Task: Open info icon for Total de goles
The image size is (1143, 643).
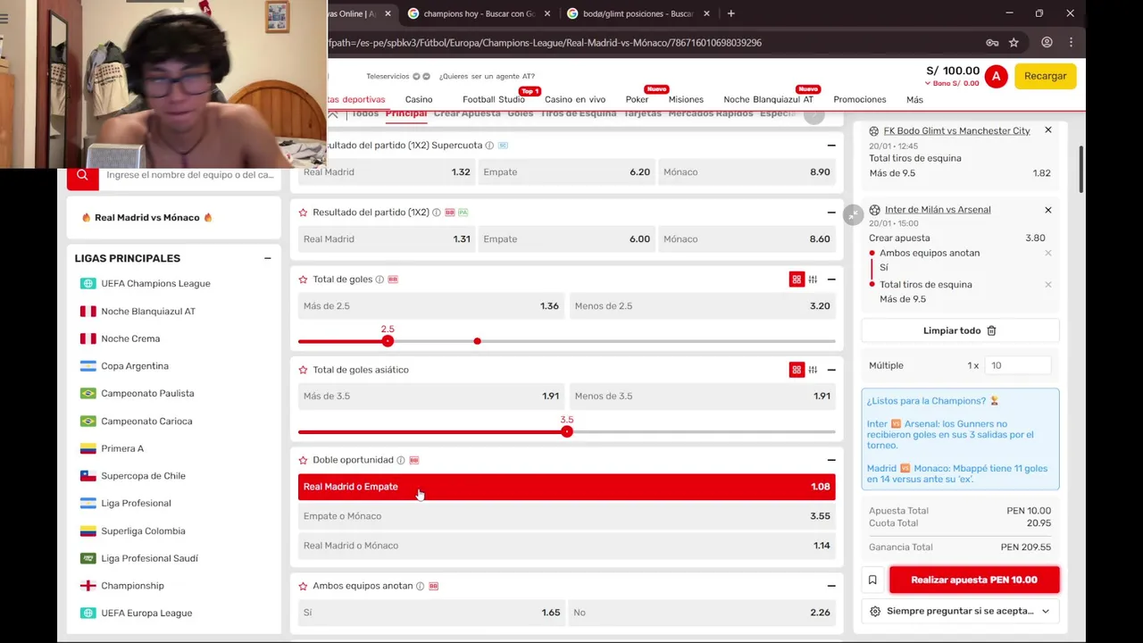Action: (380, 280)
